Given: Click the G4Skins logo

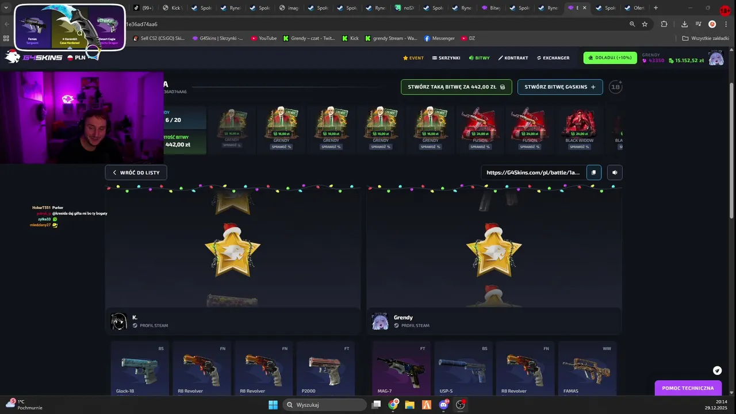Looking at the screenshot, I should click(x=34, y=57).
